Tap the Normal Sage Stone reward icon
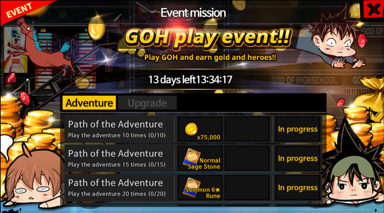The image size is (384, 213). [200, 158]
